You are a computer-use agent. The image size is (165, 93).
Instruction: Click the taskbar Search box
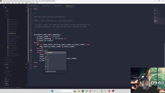tap(64, 91)
